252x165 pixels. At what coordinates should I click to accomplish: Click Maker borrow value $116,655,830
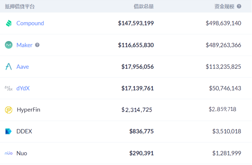(136, 45)
